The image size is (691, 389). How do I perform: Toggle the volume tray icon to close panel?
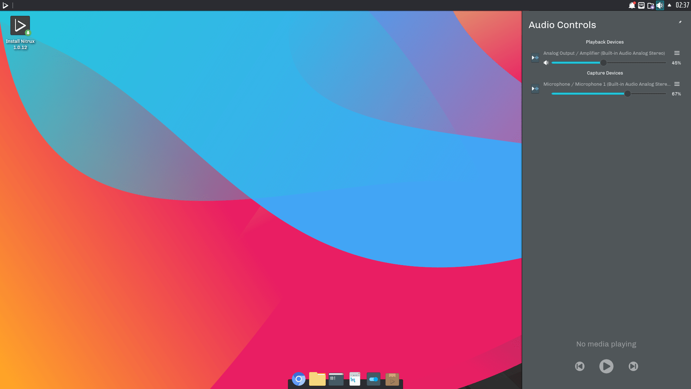[660, 5]
